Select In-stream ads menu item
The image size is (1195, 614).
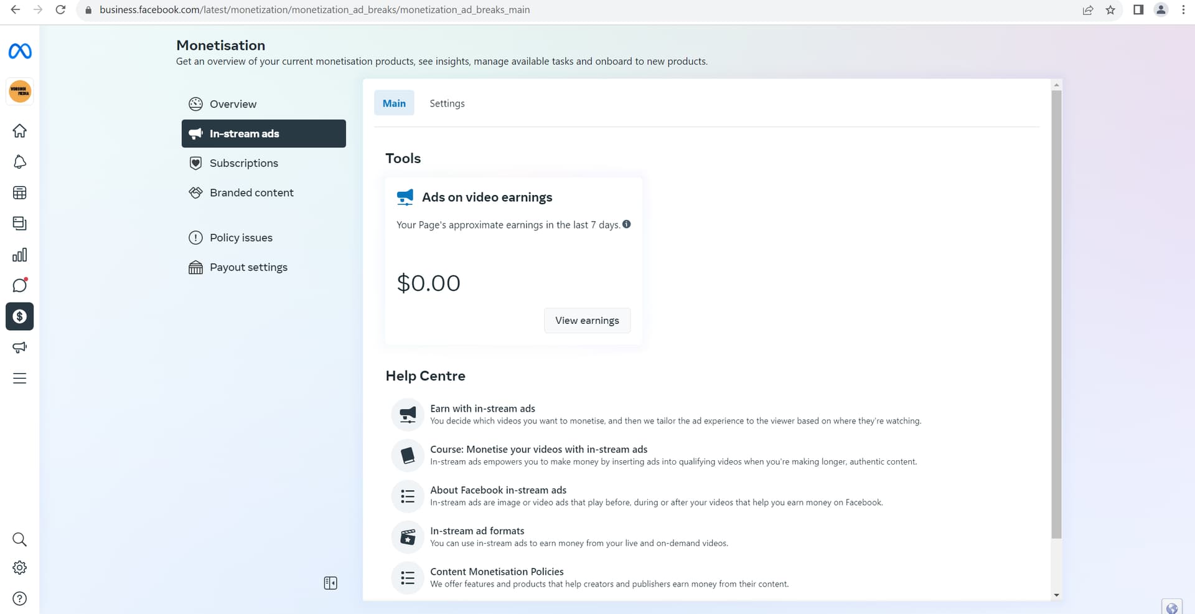click(x=264, y=133)
